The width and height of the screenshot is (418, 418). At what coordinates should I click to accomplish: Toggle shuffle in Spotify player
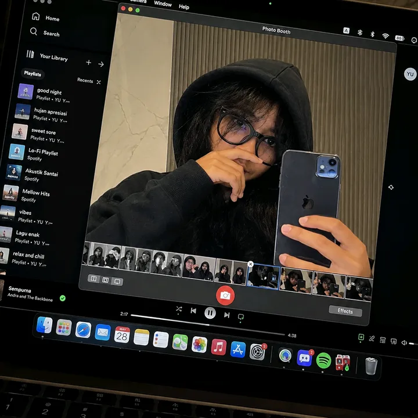click(179, 309)
